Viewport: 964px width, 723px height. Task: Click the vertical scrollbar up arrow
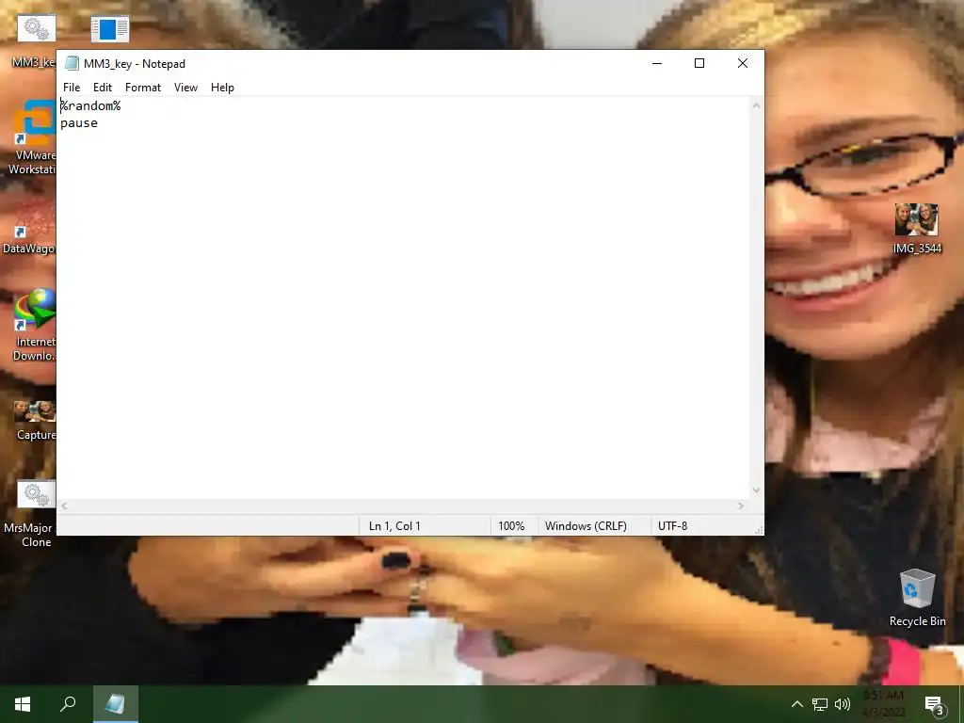click(x=756, y=105)
